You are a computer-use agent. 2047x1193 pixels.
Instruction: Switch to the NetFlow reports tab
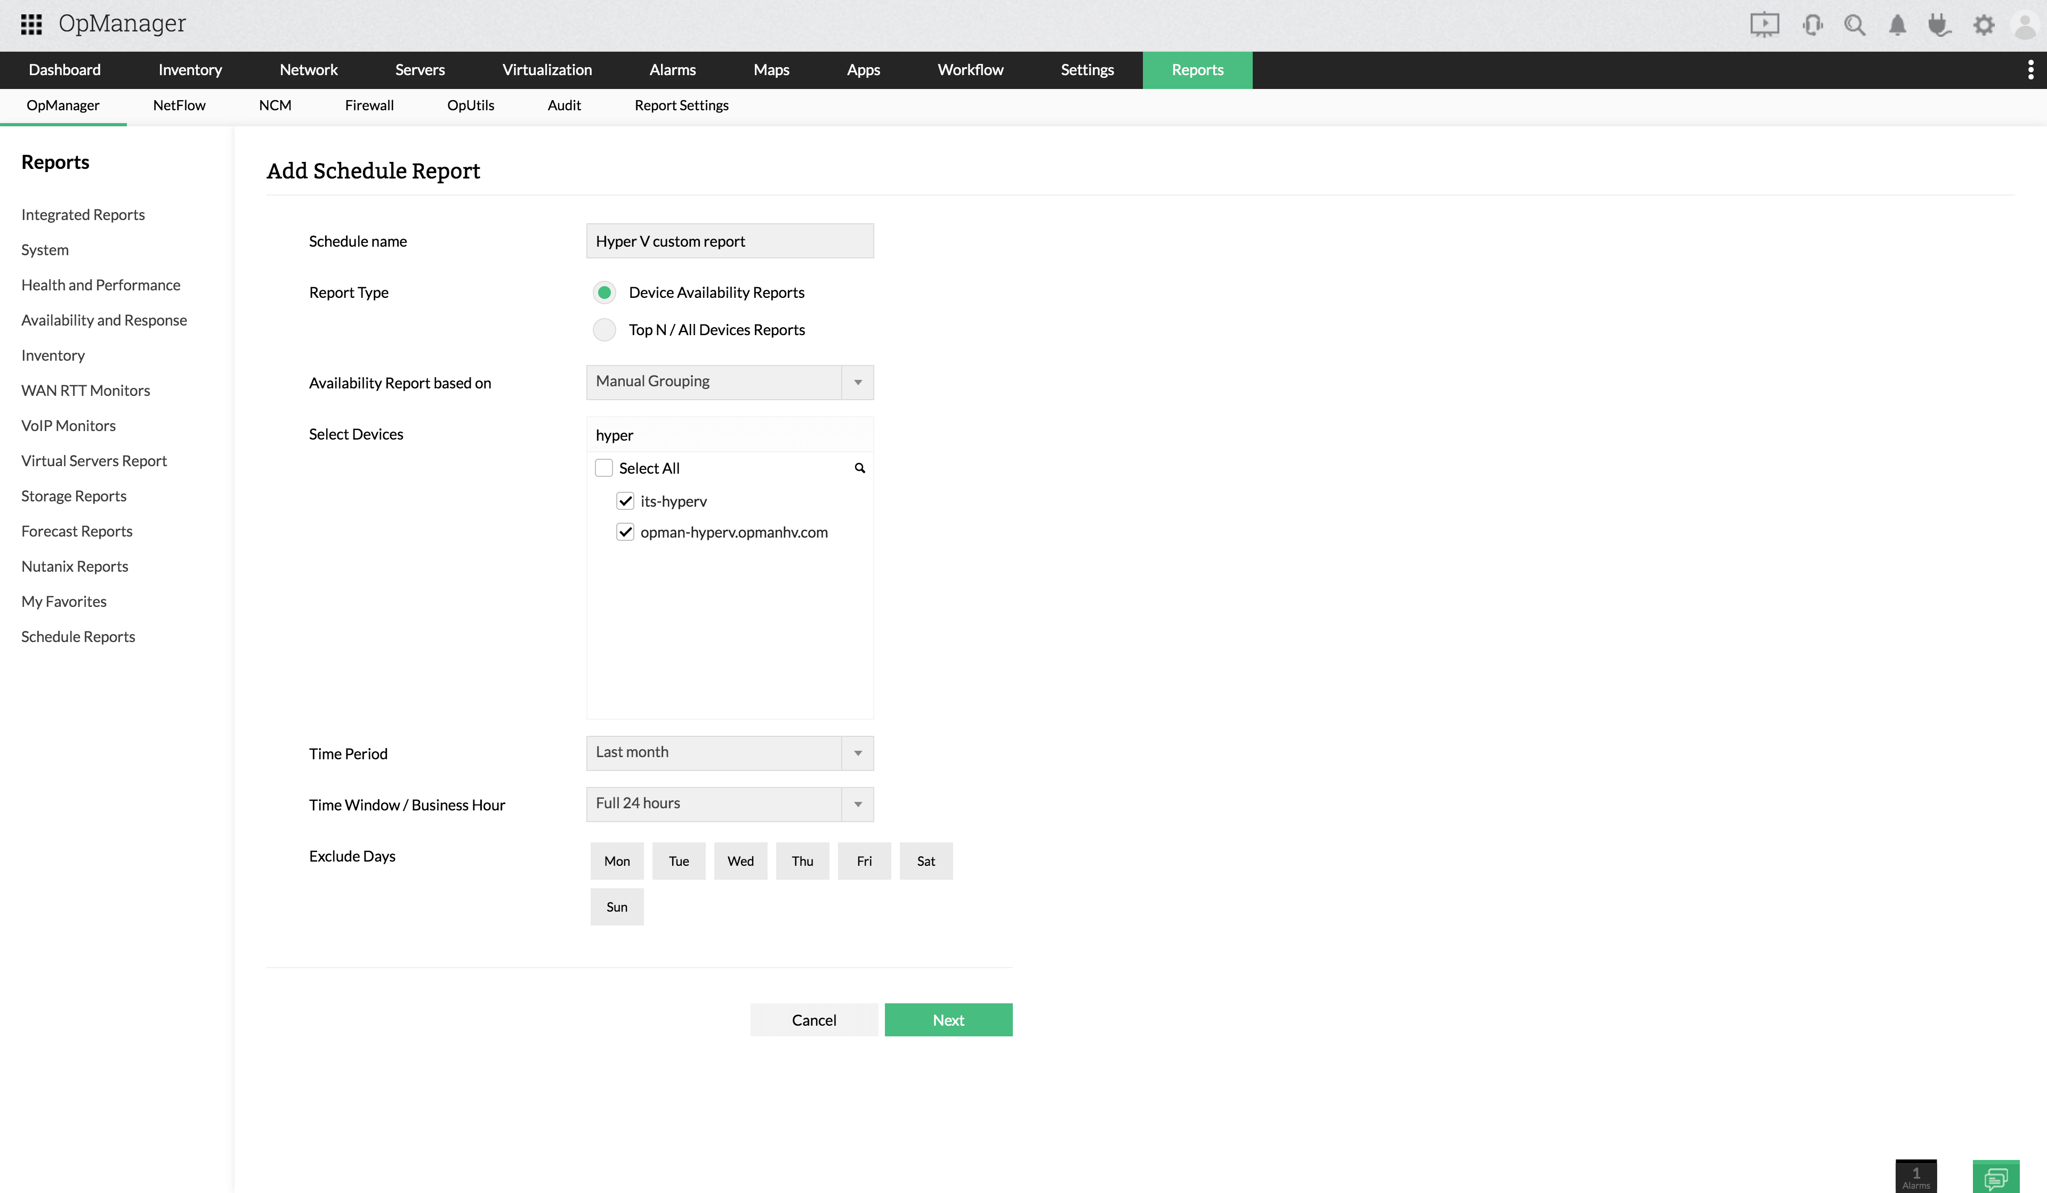click(179, 105)
